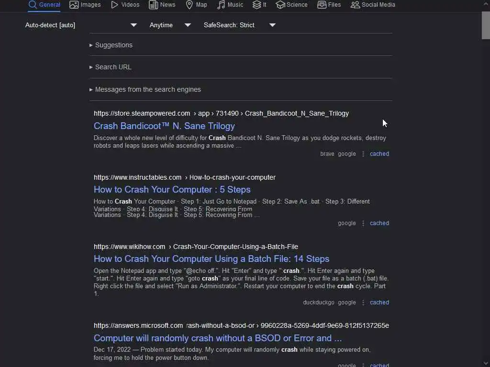Open the options dots for wikihow result

363,302
